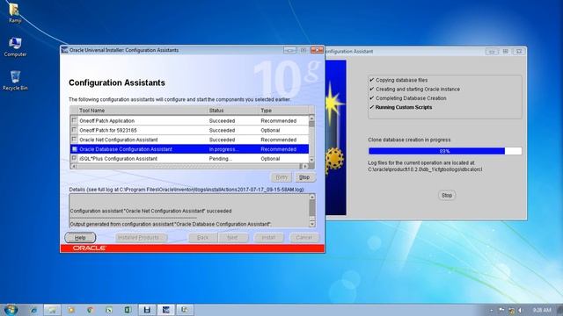This screenshot has height=316, width=563.
Task: Click the taskbar clock
Action: [542, 310]
